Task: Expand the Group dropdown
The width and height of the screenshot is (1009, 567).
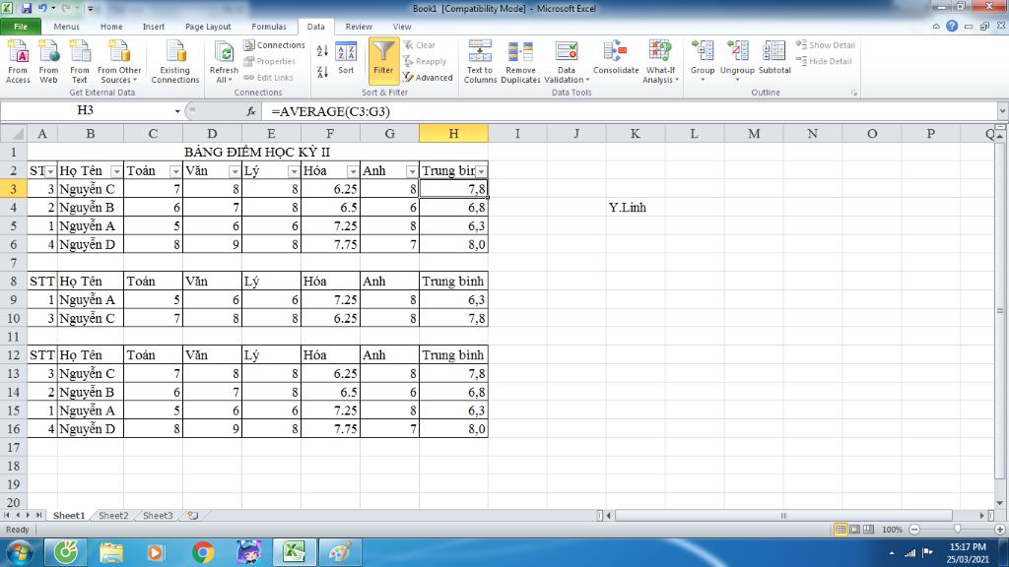Action: tap(702, 80)
